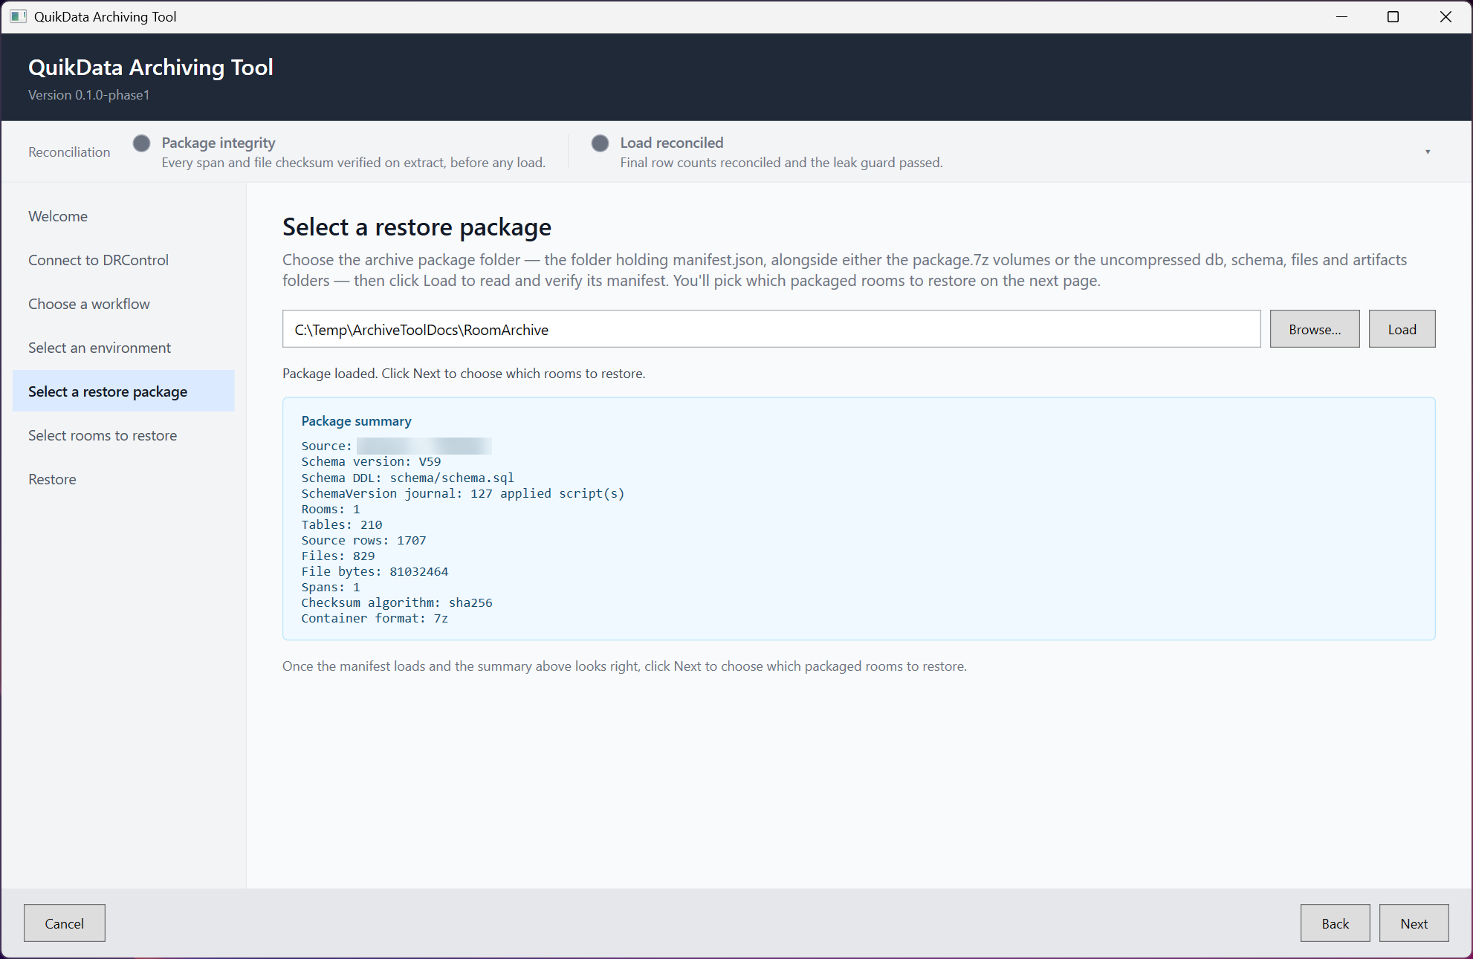Click the Next button
This screenshot has width=1473, height=959.
click(x=1414, y=923)
